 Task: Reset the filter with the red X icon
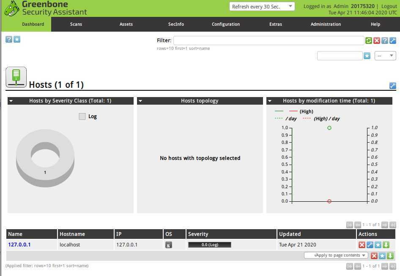[376, 41]
